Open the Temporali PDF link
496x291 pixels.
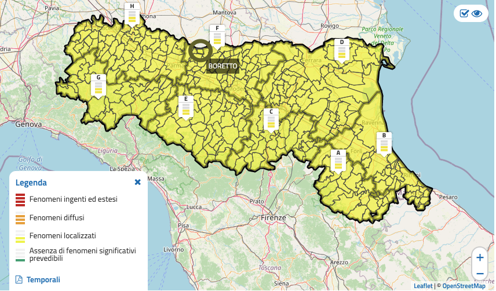43,279
